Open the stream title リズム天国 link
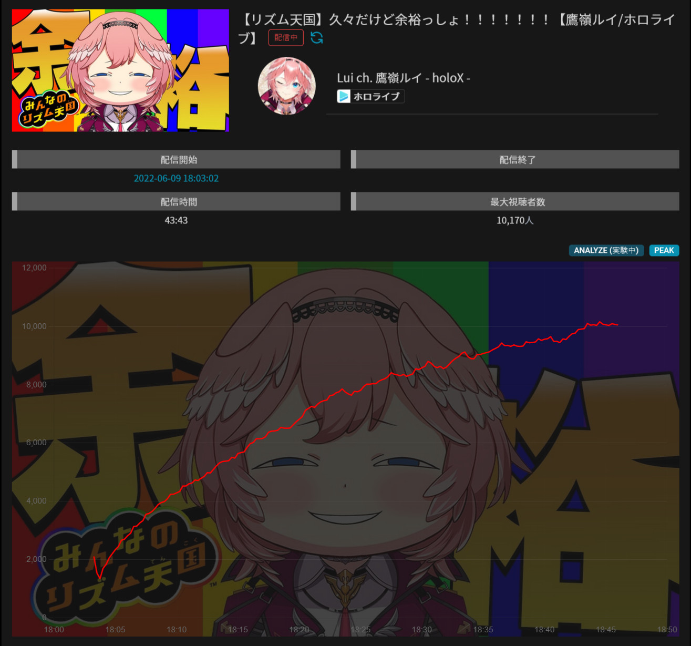This screenshot has height=646, width=691. [457, 28]
